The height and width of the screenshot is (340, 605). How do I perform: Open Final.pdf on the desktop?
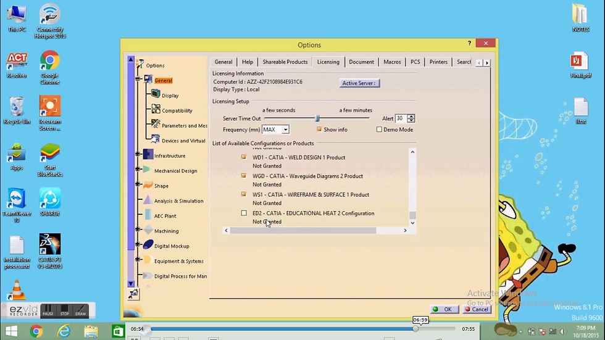coord(580,64)
